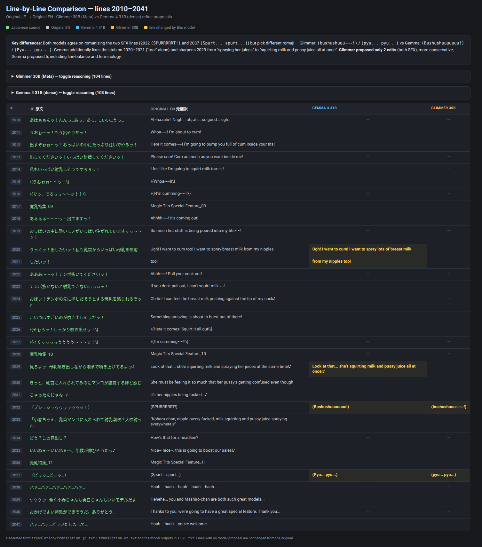
Task: Select the line number badge 2037
Action: pos(16,475)
